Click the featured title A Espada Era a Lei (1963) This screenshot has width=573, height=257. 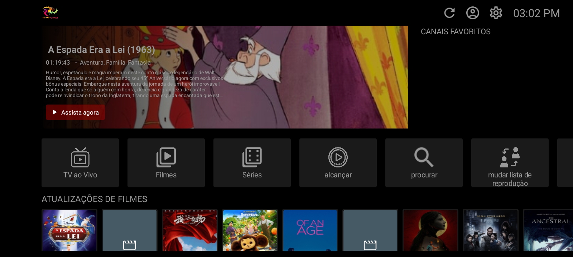101,50
